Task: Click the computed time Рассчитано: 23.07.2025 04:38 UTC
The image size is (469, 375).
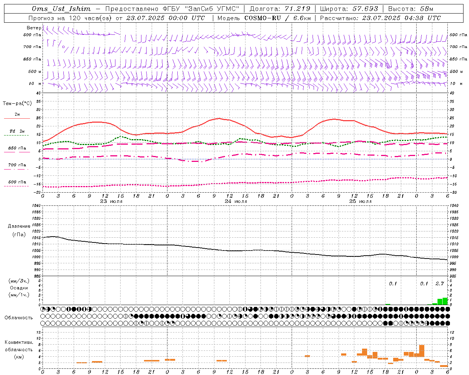Action: 380,18
